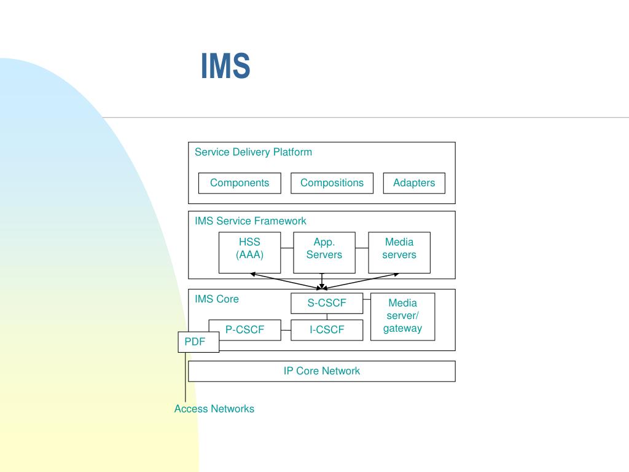
Task: Click the Compositions box
Action: tap(332, 183)
